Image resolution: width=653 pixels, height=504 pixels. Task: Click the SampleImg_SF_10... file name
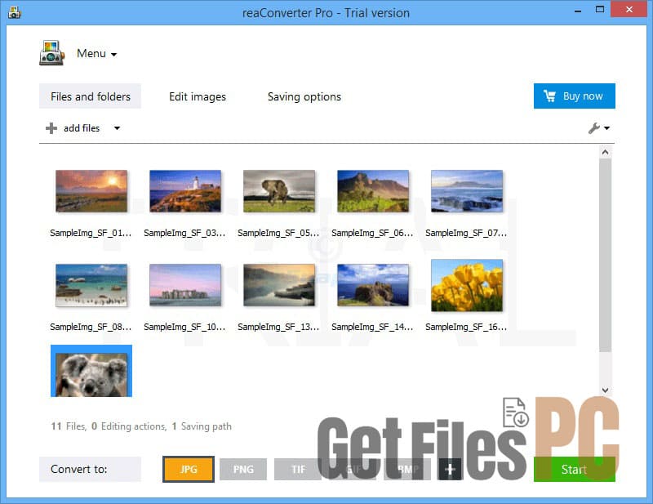(185, 327)
